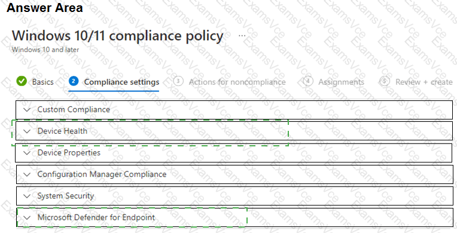Click the Microsoft Defender for Endpoint section title
Screen dimensions: 457x233
click(96, 217)
